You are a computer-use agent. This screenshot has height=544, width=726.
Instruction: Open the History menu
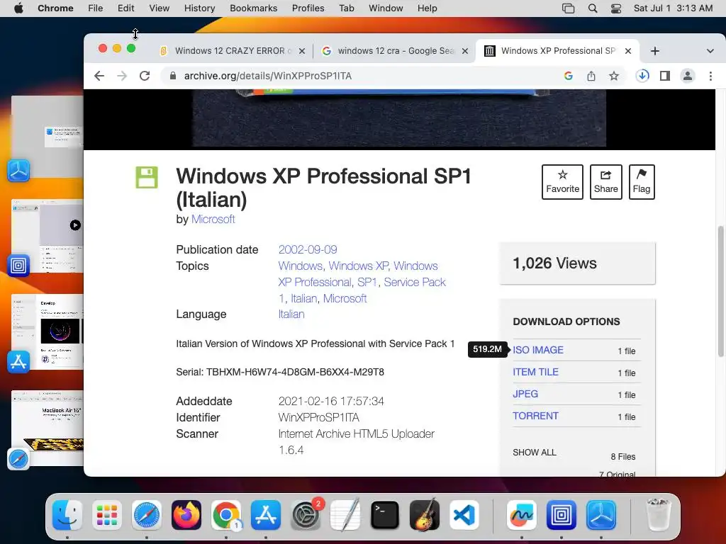pyautogui.click(x=199, y=8)
